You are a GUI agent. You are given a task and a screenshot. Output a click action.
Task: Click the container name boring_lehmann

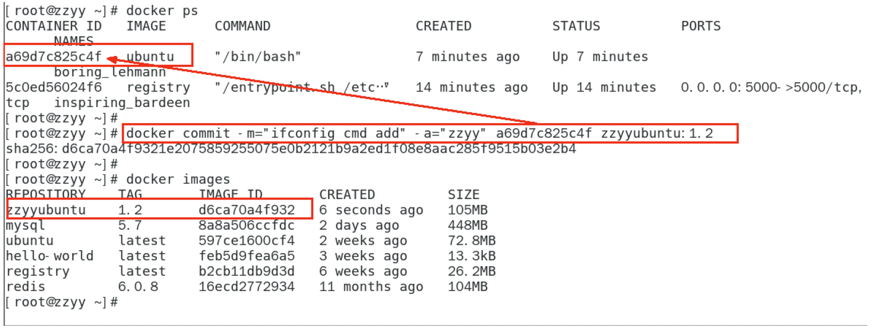pyautogui.click(x=110, y=73)
